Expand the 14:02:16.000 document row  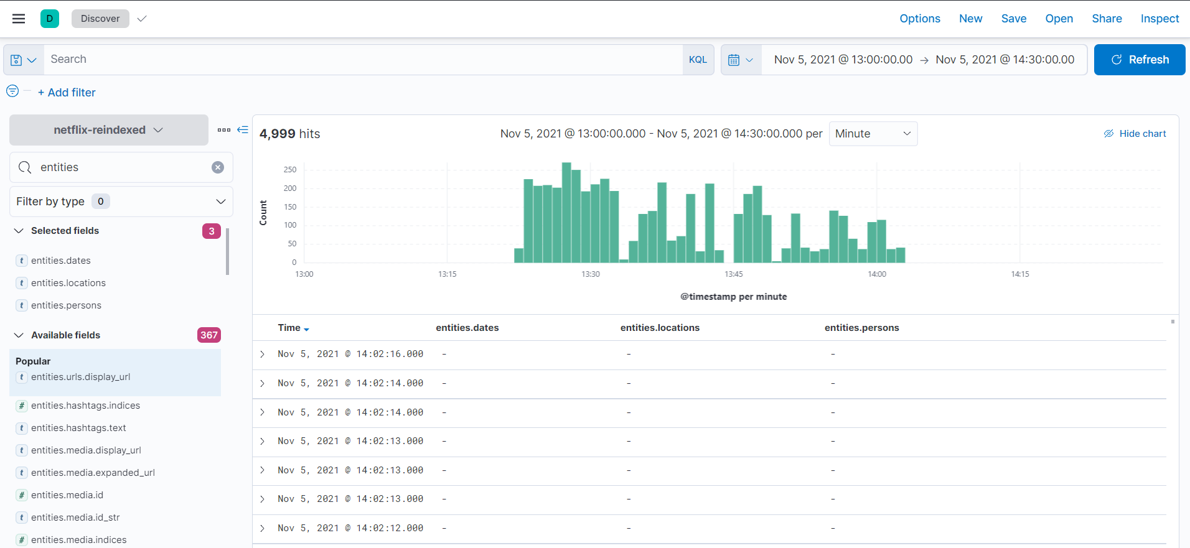point(263,354)
